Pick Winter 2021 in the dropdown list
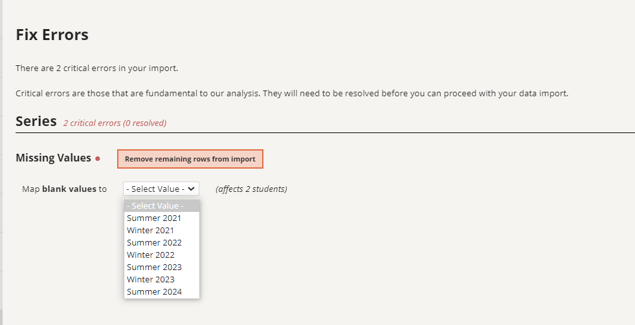The height and width of the screenshot is (325, 635). tap(162, 231)
